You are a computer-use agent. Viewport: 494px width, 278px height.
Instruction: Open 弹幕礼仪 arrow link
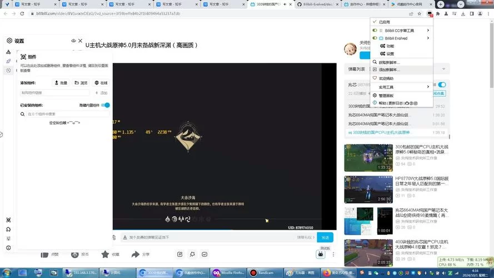[x=306, y=237]
